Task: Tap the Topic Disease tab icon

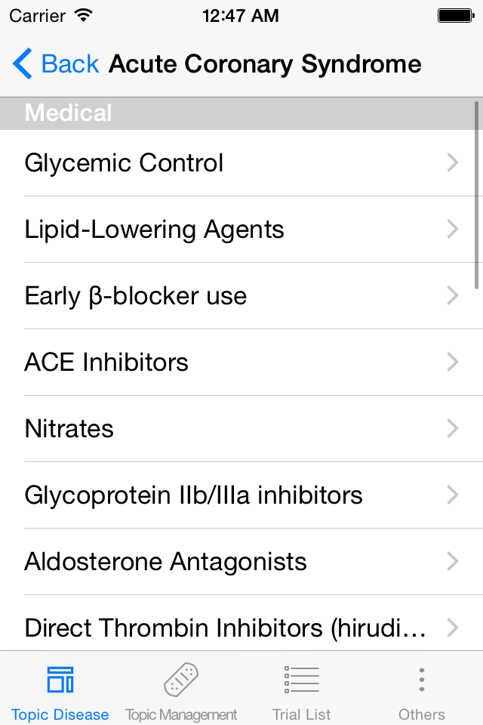Action: (60, 680)
